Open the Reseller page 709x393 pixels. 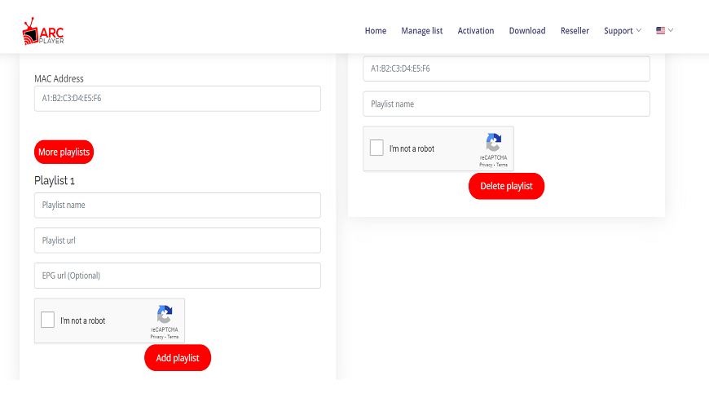coord(575,31)
